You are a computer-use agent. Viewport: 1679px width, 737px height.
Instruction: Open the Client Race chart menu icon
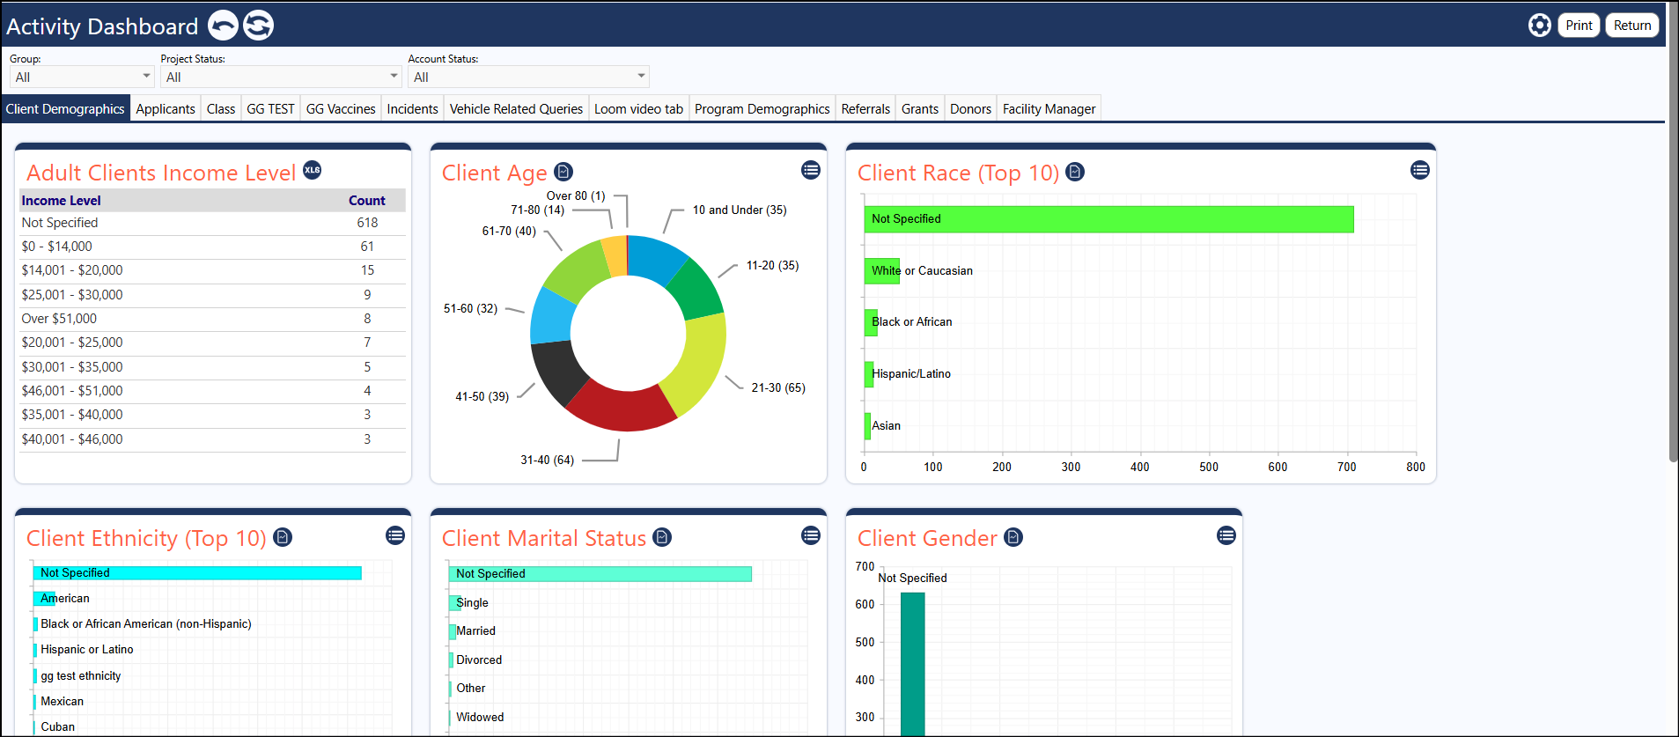tap(1420, 170)
